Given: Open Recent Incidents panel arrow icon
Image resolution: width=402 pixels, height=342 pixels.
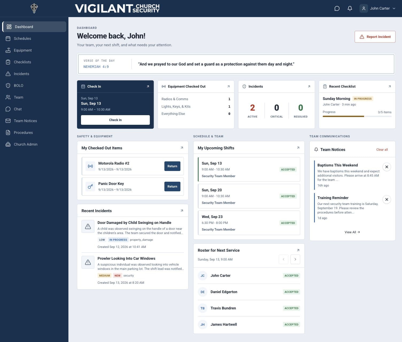Looking at the screenshot, I should 182,211.
